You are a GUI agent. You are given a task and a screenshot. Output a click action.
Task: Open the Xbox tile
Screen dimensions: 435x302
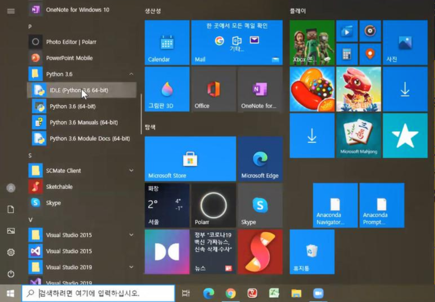pyautogui.click(x=312, y=42)
